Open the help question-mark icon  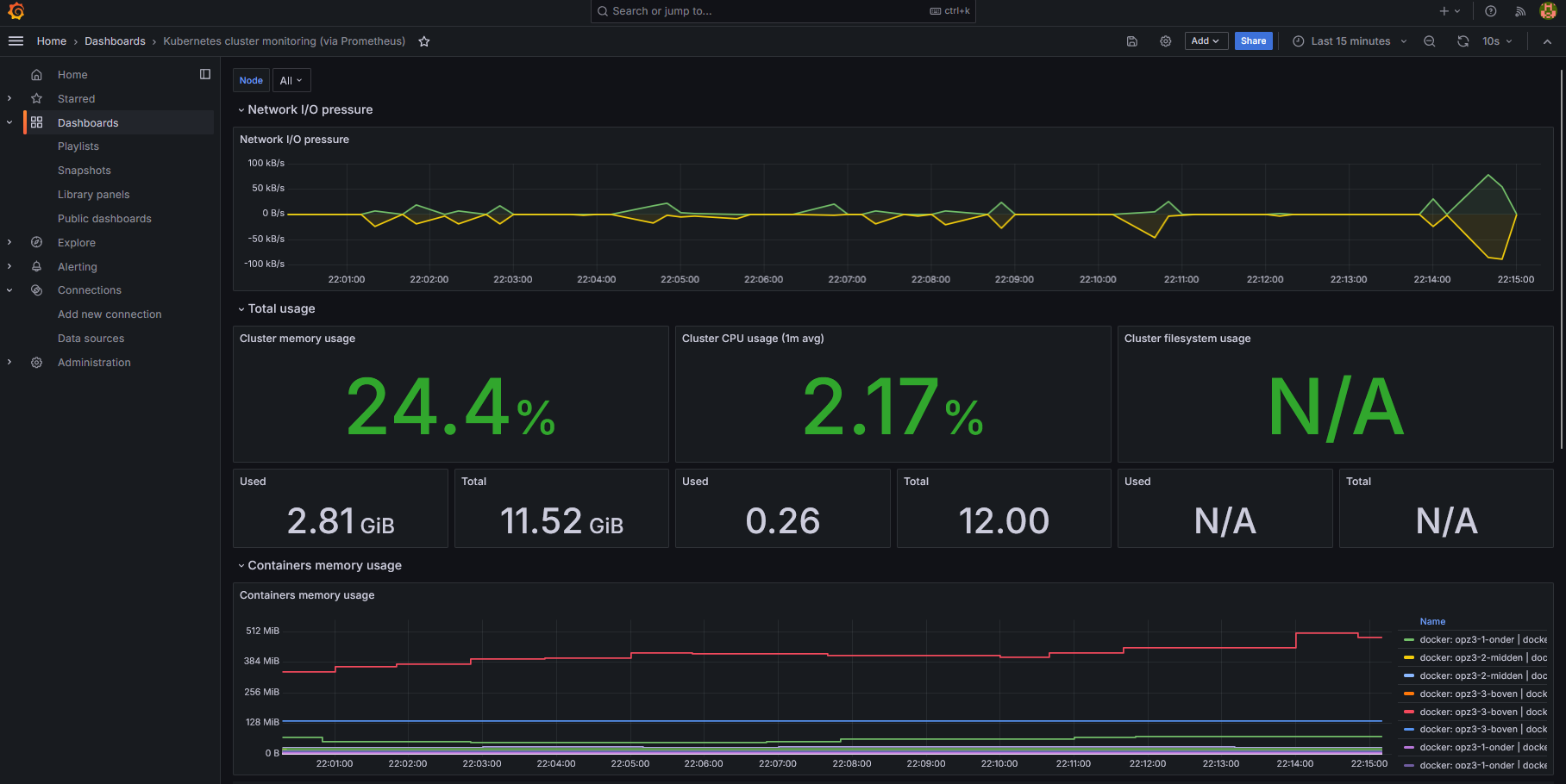pyautogui.click(x=1491, y=11)
